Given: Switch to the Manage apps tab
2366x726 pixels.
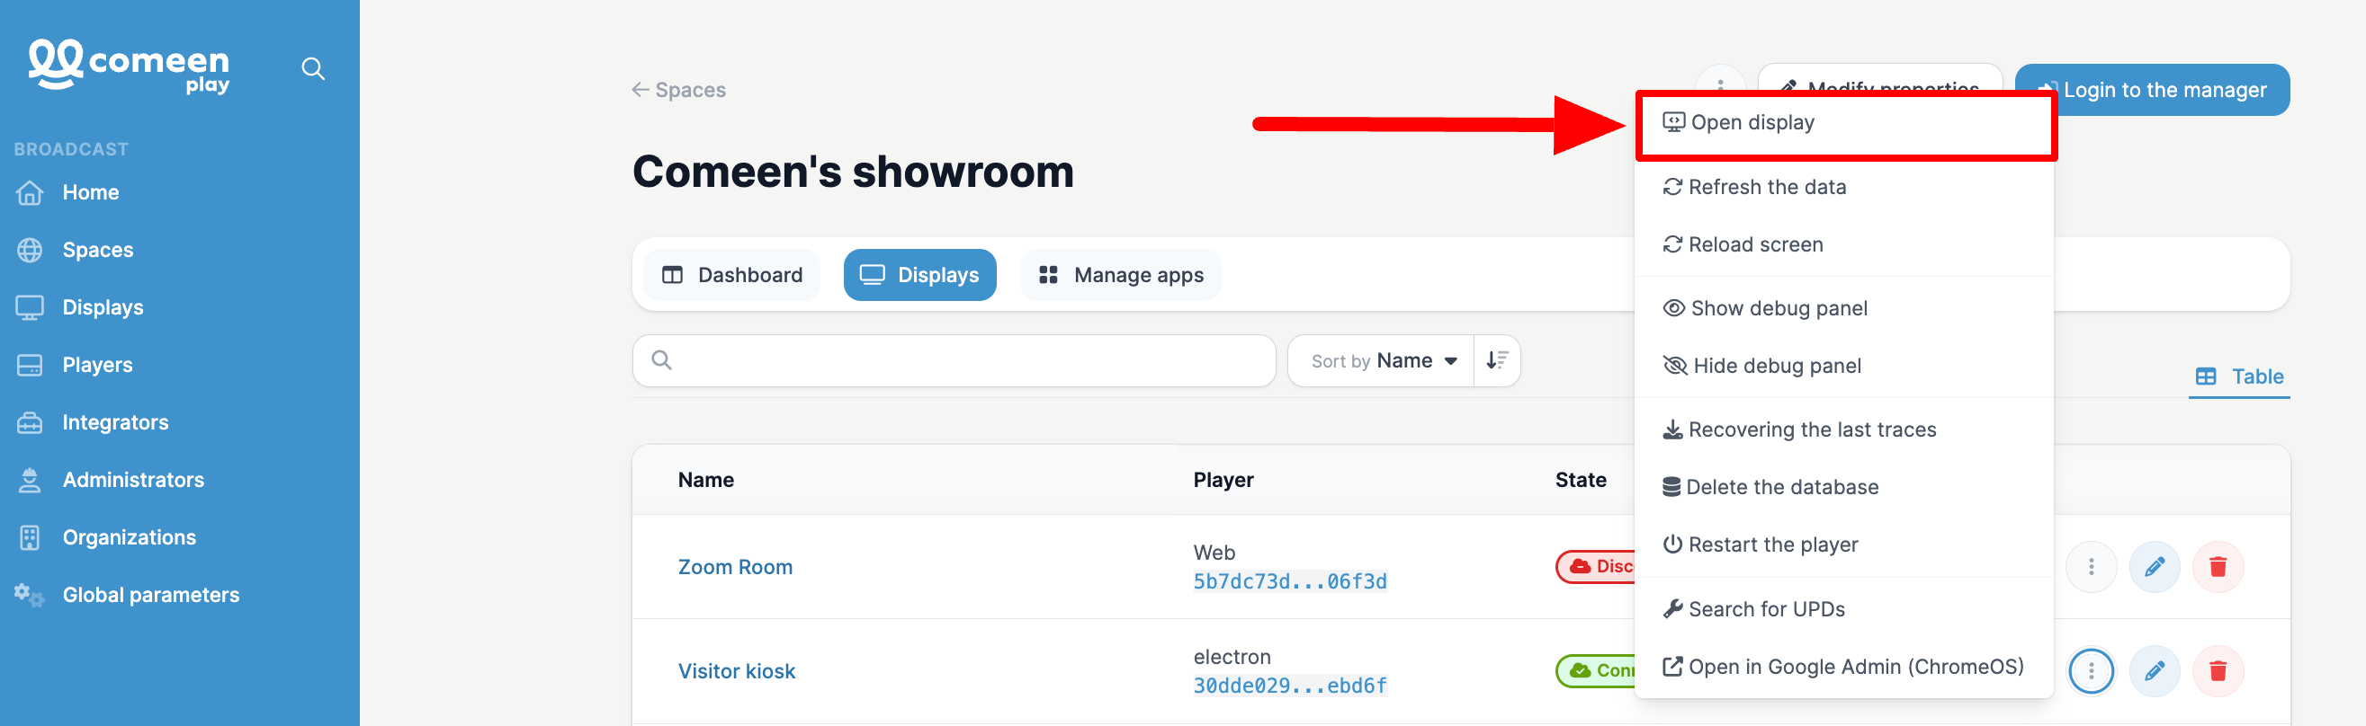Looking at the screenshot, I should pyautogui.click(x=1121, y=275).
